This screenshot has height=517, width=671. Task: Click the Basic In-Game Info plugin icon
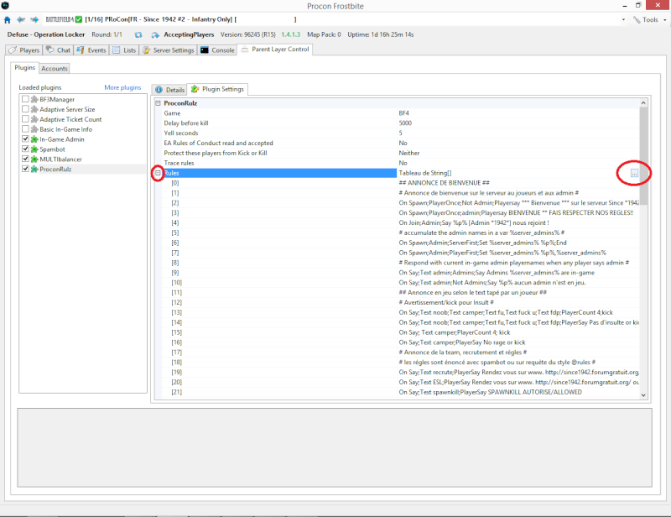34,129
